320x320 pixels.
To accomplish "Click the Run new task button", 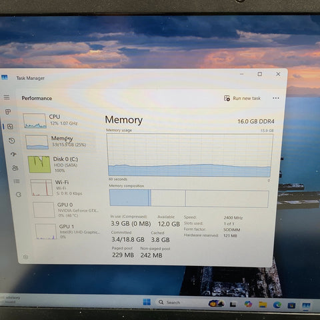I will 242,98.
